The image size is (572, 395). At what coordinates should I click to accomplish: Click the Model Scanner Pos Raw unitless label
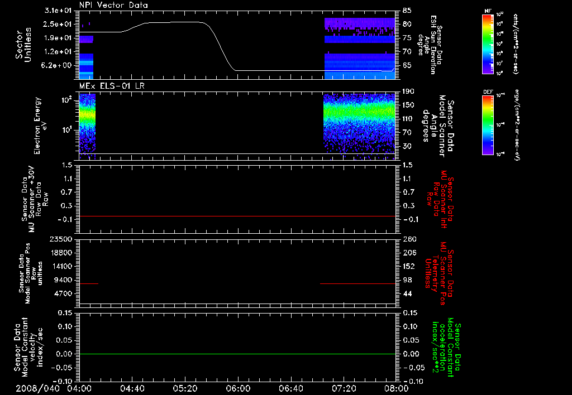tap(31, 273)
